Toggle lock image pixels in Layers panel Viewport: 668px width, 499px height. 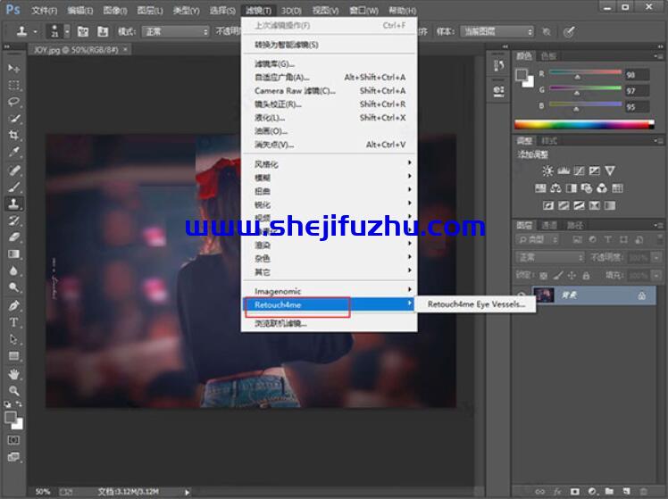pyautogui.click(x=558, y=276)
